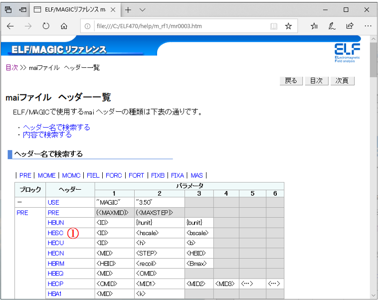The image size is (378, 303).
Task: Click the ELF logo image
Action: [x=347, y=53]
